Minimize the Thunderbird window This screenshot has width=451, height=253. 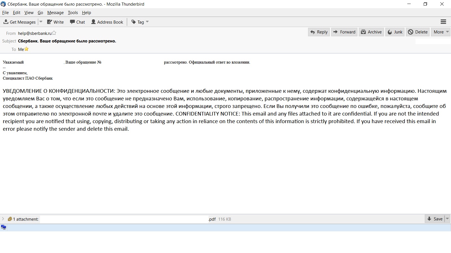[409, 4]
